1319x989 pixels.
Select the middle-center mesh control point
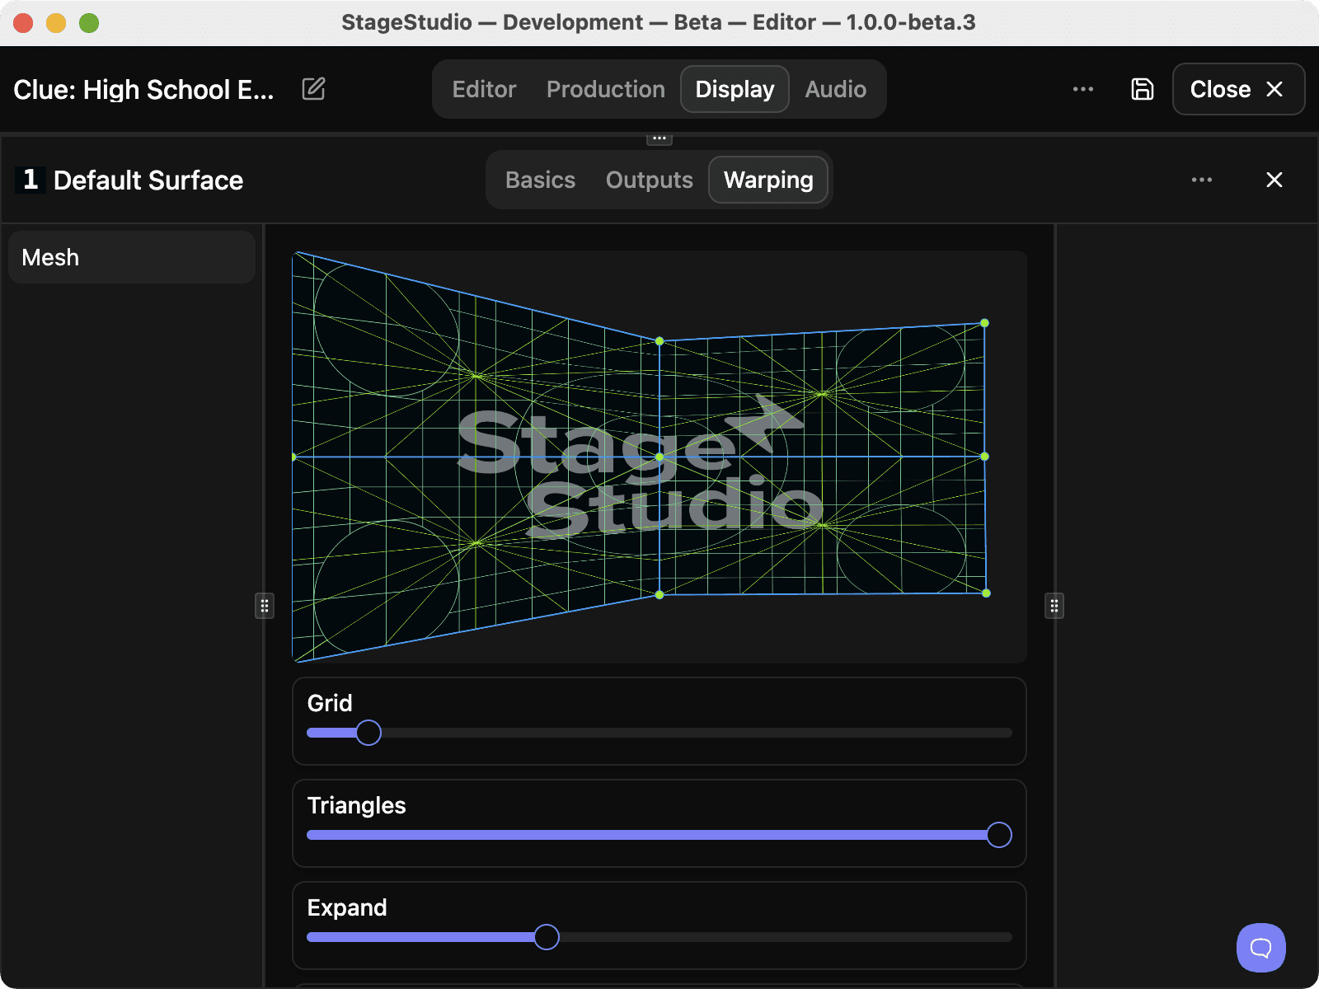[x=659, y=457]
